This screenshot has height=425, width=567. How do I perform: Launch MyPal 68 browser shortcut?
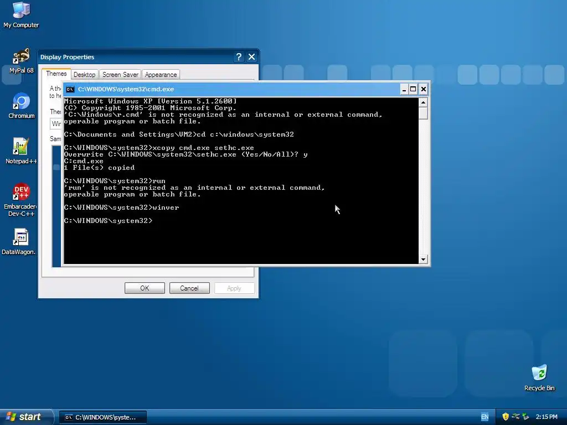click(x=21, y=61)
